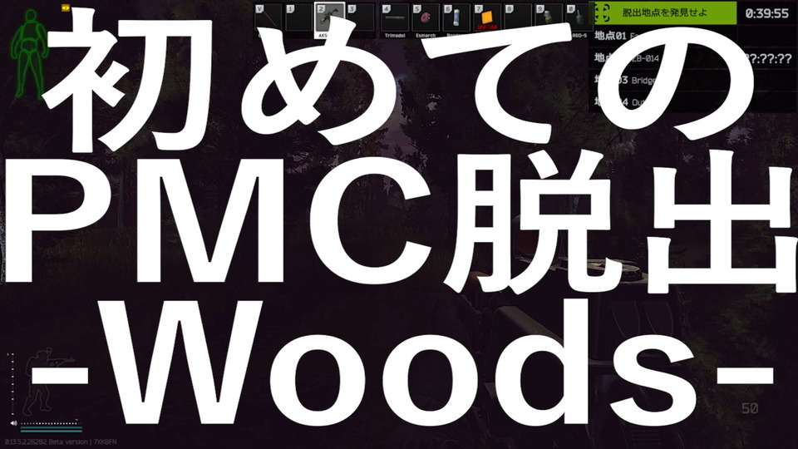Use the Esmarch tourniquet in slot 5
This screenshot has height=449, width=798.
click(426, 20)
